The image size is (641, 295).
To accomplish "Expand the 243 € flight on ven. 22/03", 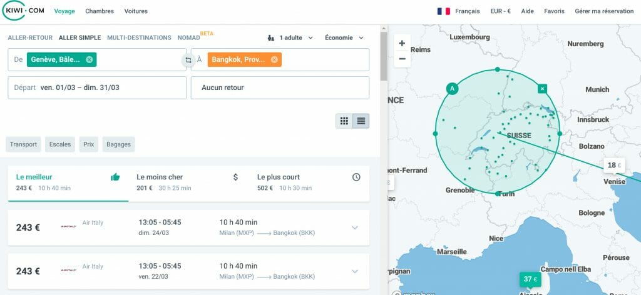I will click(355, 271).
